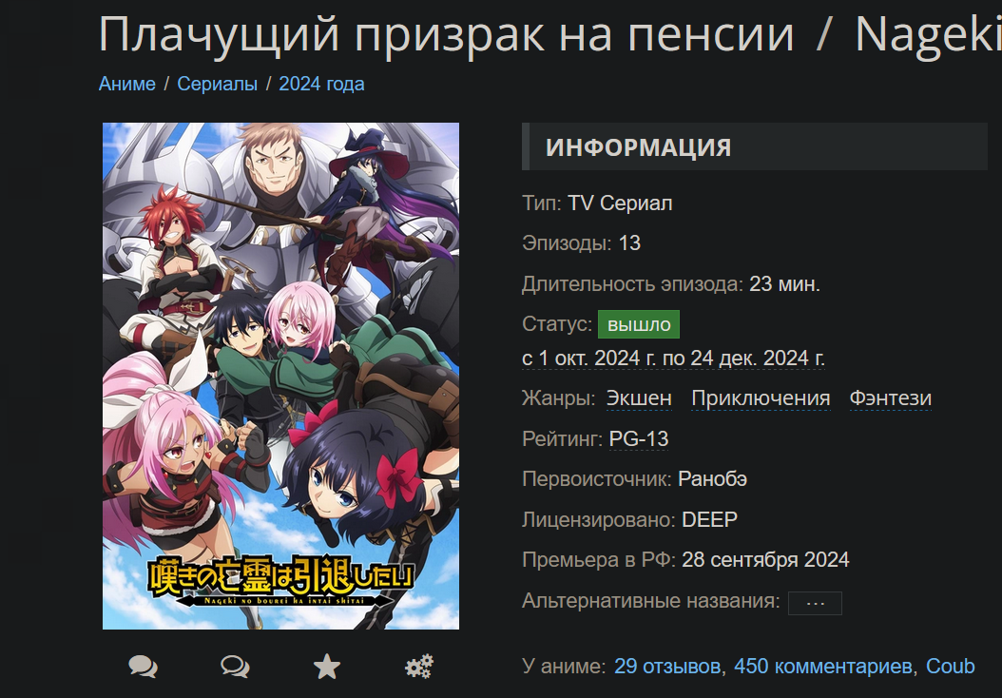Click the gears settings icon under poster

[419, 666]
